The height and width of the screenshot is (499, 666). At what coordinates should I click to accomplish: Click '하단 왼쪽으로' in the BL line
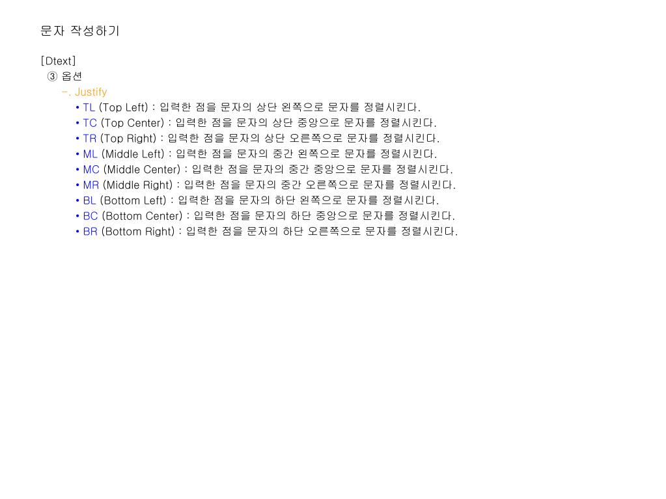point(309,200)
